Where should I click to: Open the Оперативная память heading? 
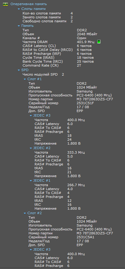(x=29, y=4)
